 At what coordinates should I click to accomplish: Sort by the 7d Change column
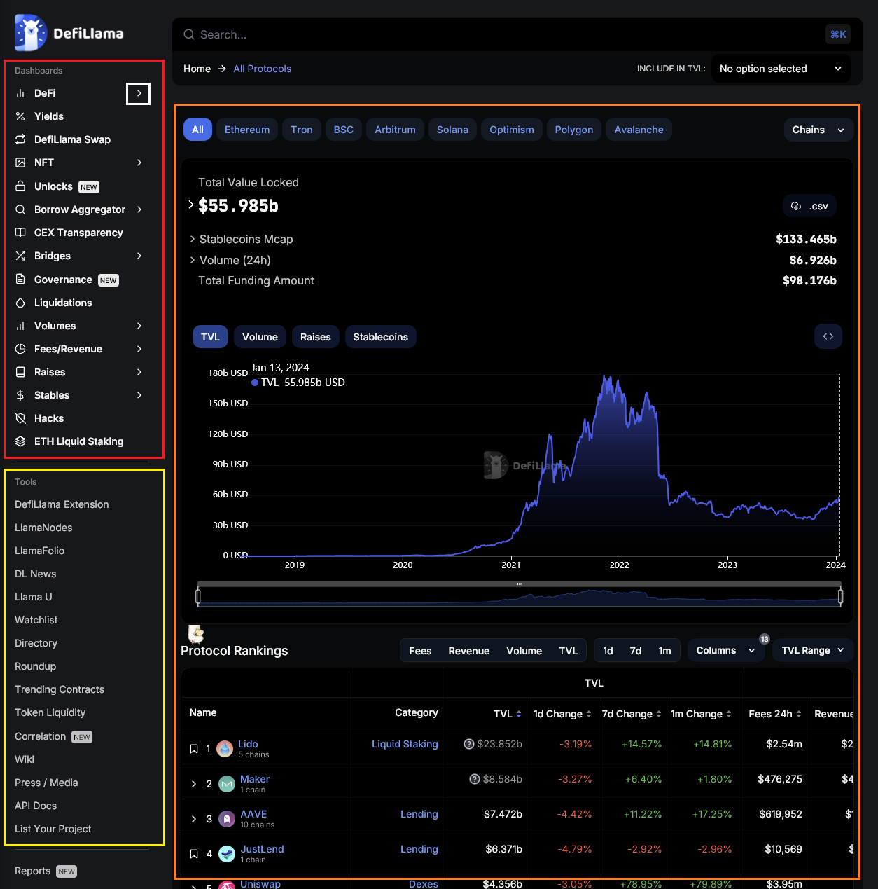click(632, 714)
